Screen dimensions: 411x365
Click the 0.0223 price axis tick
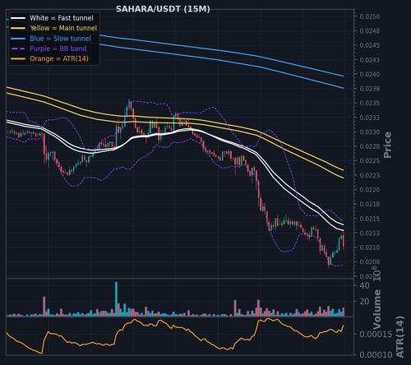click(370, 175)
